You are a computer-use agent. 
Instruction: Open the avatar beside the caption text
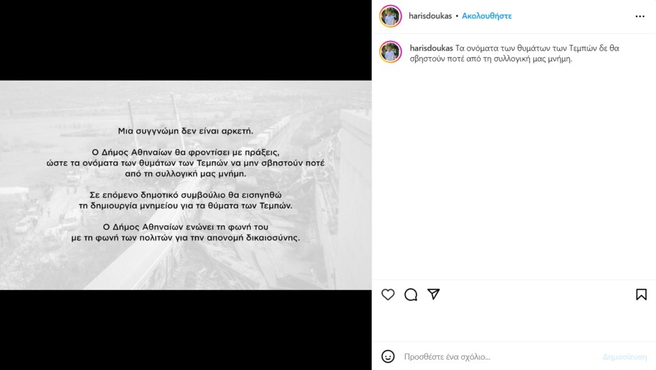click(x=390, y=52)
